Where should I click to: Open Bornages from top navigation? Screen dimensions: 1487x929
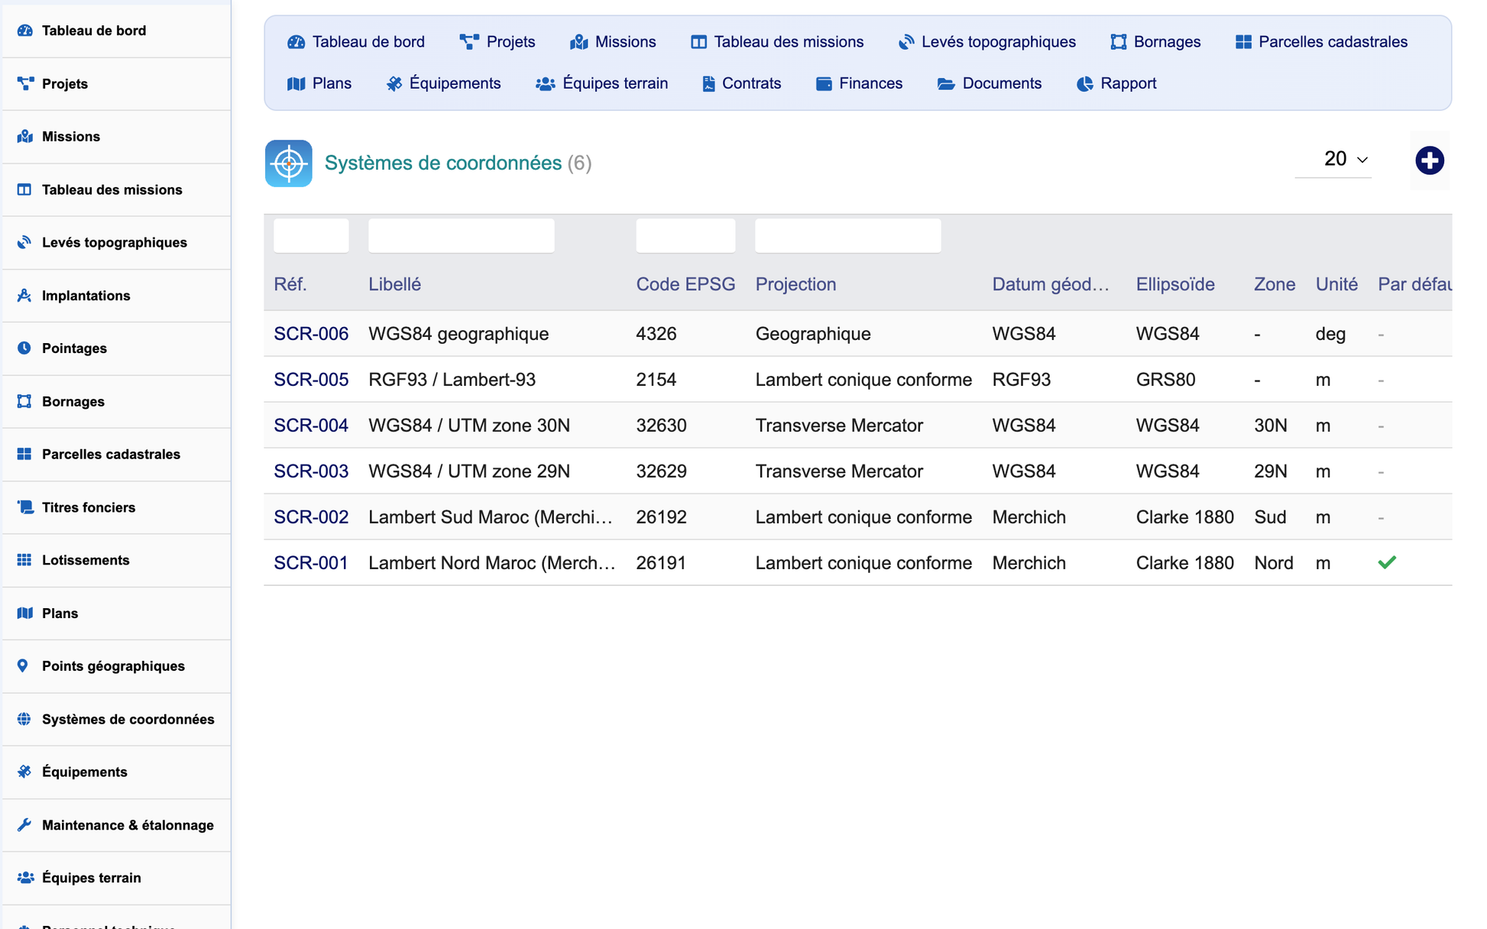[x=1155, y=42]
